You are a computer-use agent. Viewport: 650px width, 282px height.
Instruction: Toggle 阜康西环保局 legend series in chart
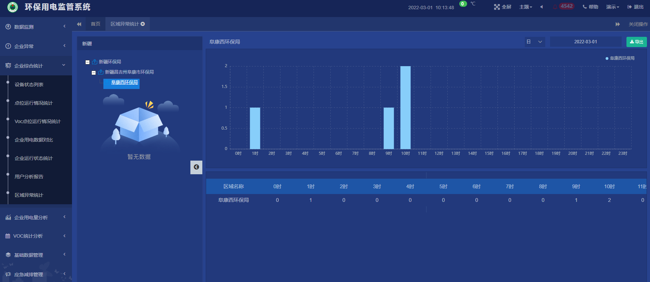tap(620, 58)
